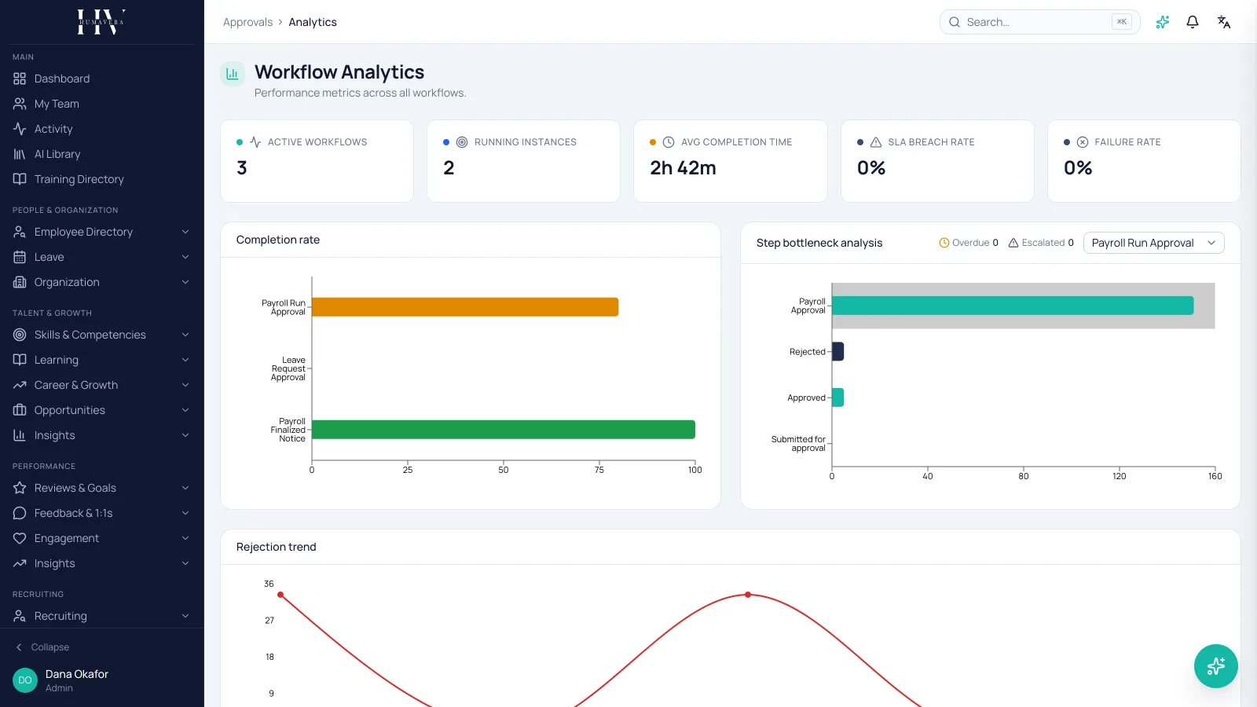Expand Skills & Competencies chevron

coord(185,335)
